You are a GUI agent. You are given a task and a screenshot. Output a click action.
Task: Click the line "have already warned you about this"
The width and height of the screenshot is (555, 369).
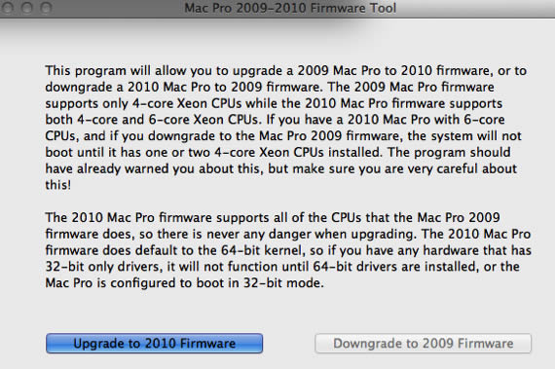(281, 168)
